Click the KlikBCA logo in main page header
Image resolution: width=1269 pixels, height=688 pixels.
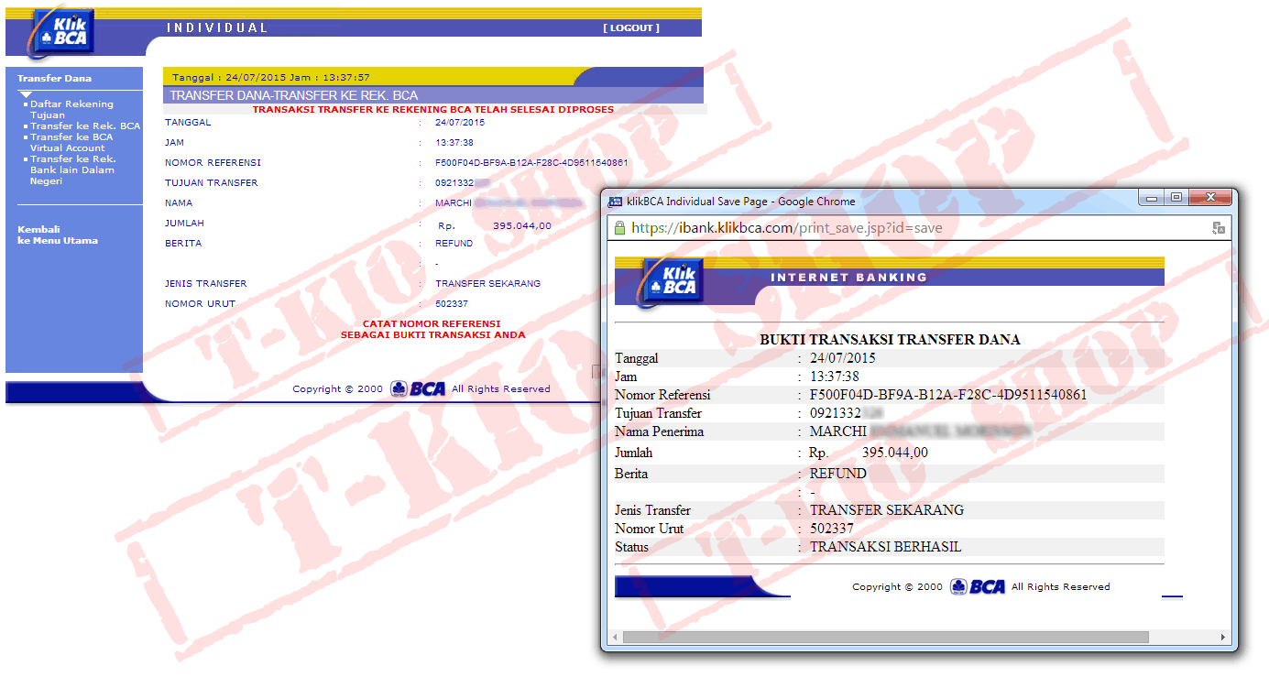point(64,31)
